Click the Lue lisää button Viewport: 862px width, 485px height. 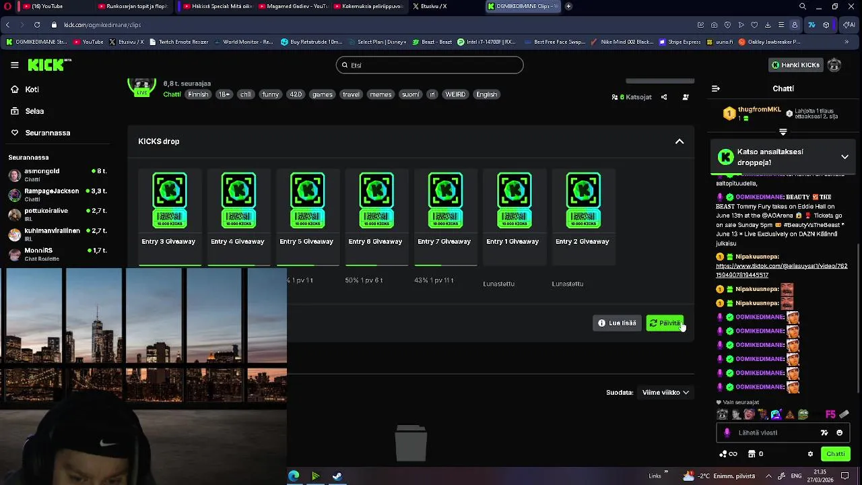click(617, 323)
